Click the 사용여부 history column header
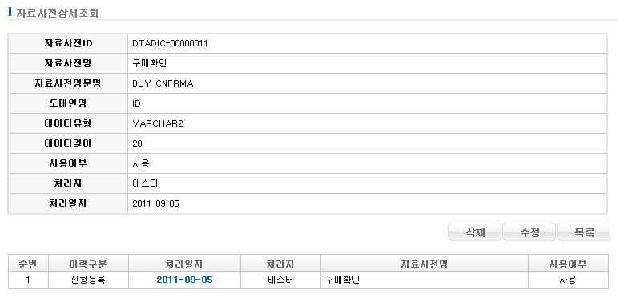Viewport: 624px width, 302px height. coord(568,264)
